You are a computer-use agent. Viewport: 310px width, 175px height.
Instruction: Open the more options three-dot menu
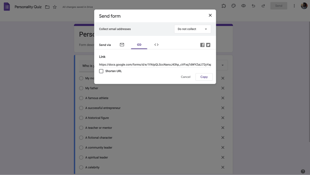(x=294, y=6)
